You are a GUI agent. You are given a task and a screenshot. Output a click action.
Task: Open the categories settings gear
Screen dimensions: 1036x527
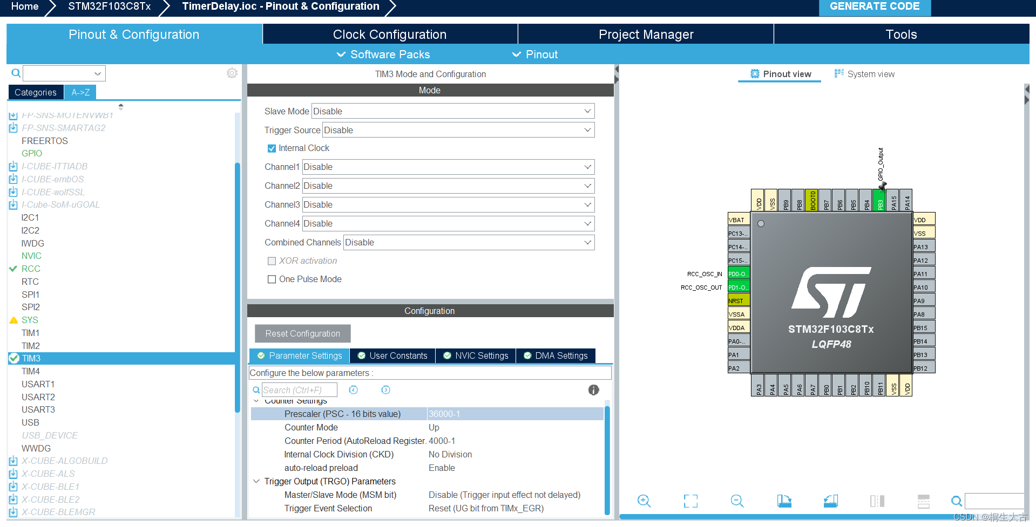pos(232,73)
